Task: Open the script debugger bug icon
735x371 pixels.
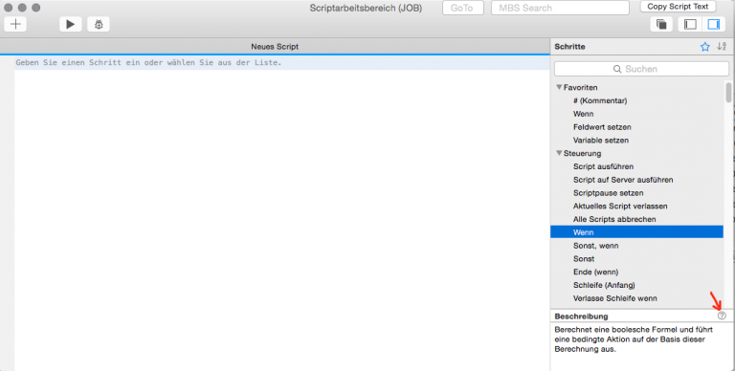Action: pos(99,24)
